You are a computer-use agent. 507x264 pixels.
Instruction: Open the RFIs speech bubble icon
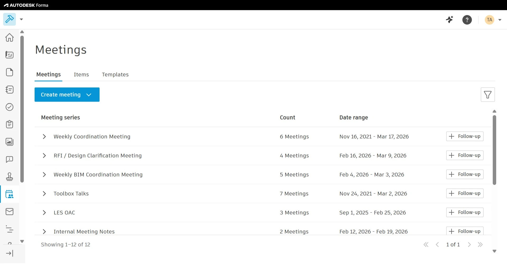point(10,159)
